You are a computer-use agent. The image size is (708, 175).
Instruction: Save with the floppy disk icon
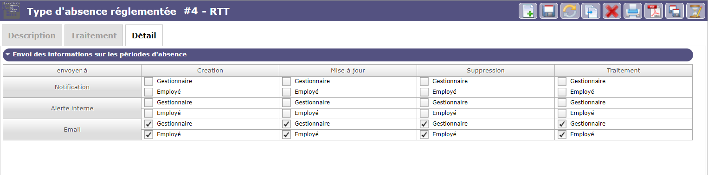[x=549, y=11]
